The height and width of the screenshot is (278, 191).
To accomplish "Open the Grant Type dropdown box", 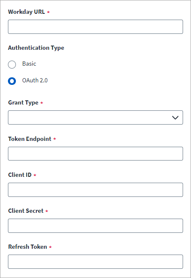I will pos(95,117).
